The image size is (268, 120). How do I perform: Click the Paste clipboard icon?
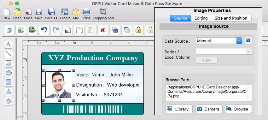tap(91, 30)
